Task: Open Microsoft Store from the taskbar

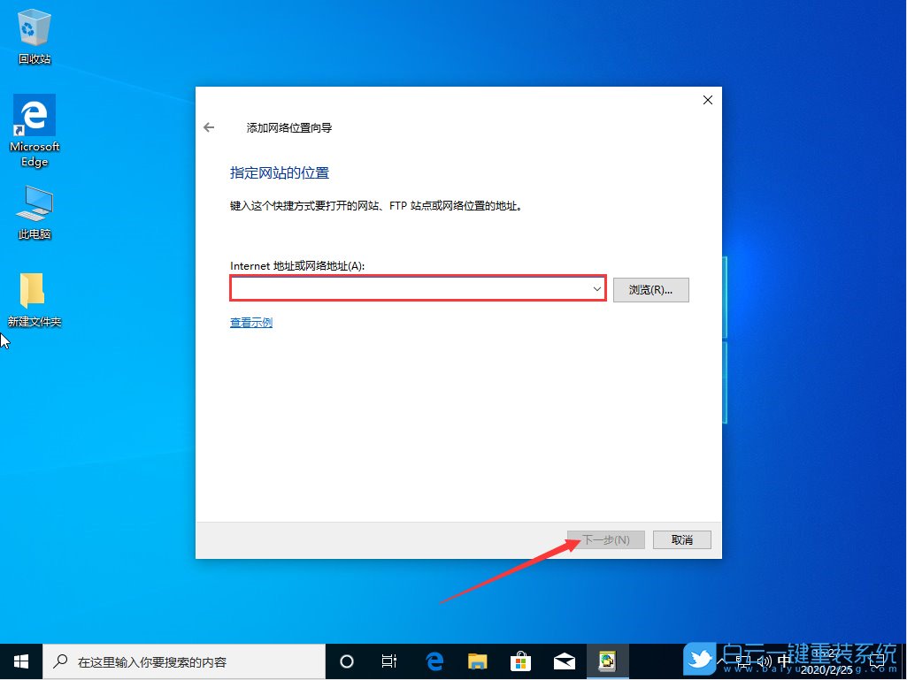Action: coord(521,661)
